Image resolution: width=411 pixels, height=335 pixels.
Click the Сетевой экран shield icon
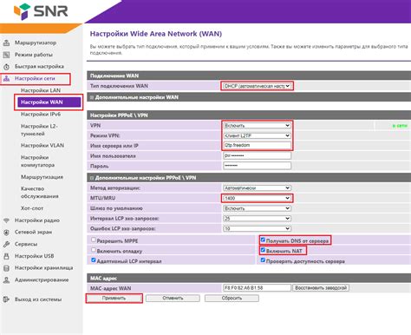pyautogui.click(x=6, y=233)
